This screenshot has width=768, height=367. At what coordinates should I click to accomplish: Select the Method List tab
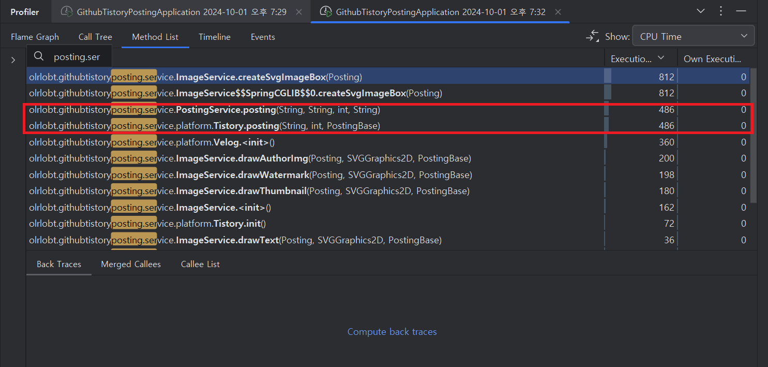click(155, 37)
